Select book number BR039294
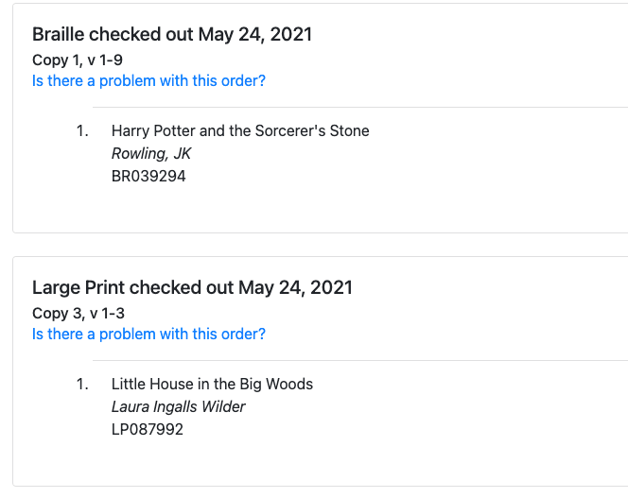The image size is (628, 498). [148, 177]
